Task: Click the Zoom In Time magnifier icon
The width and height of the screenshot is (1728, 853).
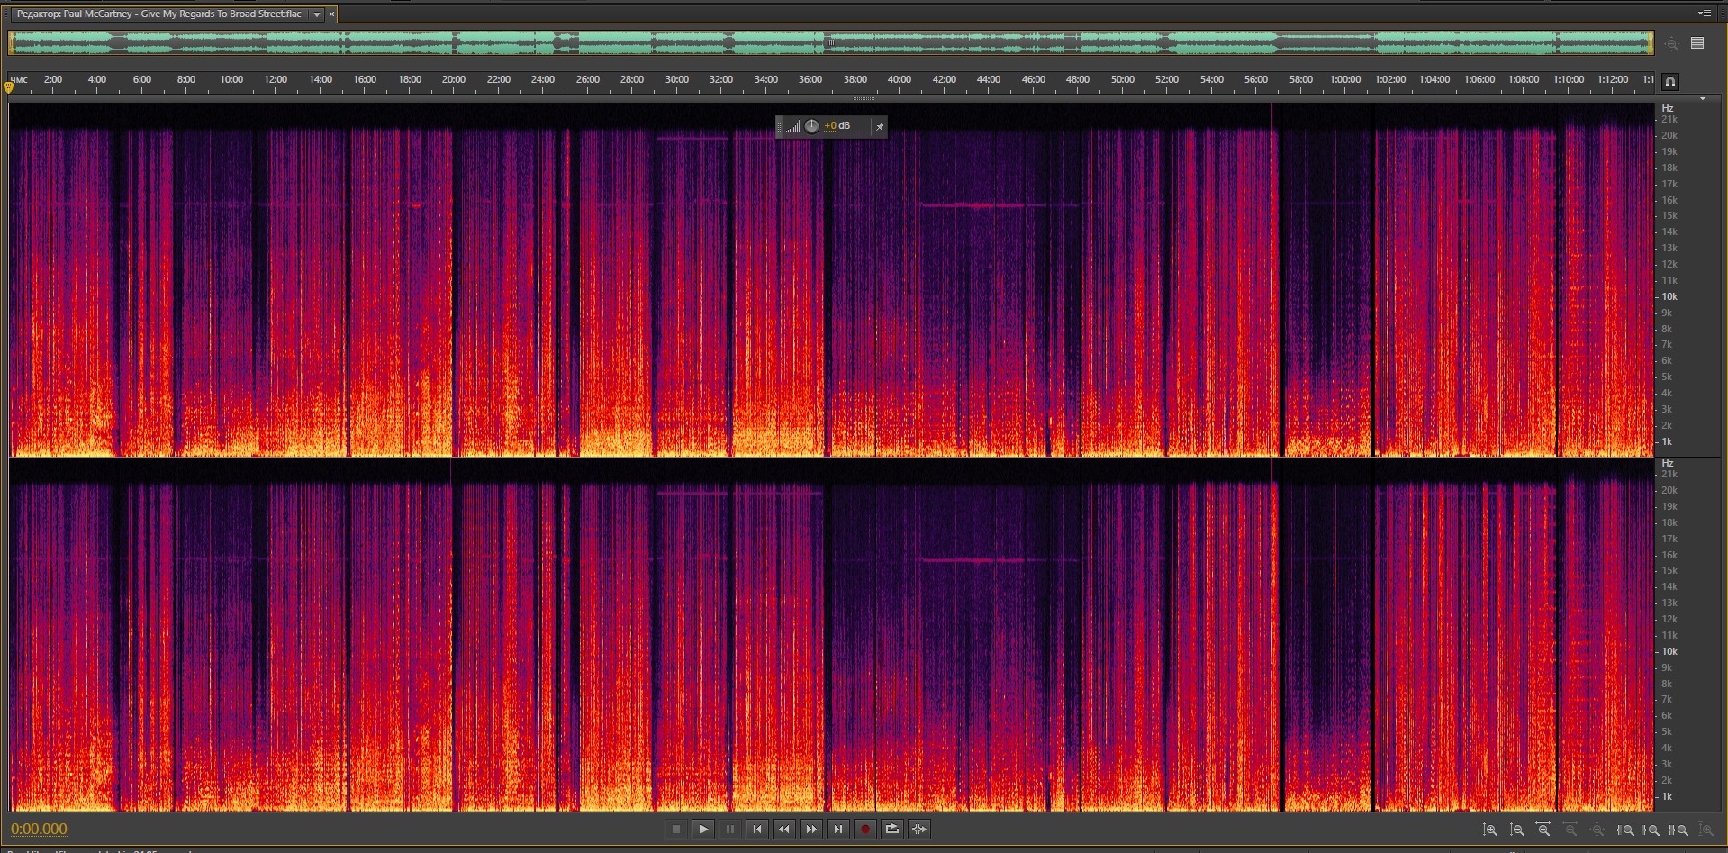Action: coord(1543,830)
